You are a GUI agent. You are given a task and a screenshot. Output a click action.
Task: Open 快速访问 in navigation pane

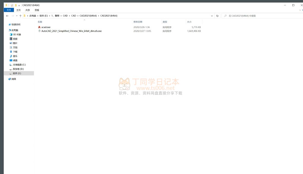coord(16,25)
